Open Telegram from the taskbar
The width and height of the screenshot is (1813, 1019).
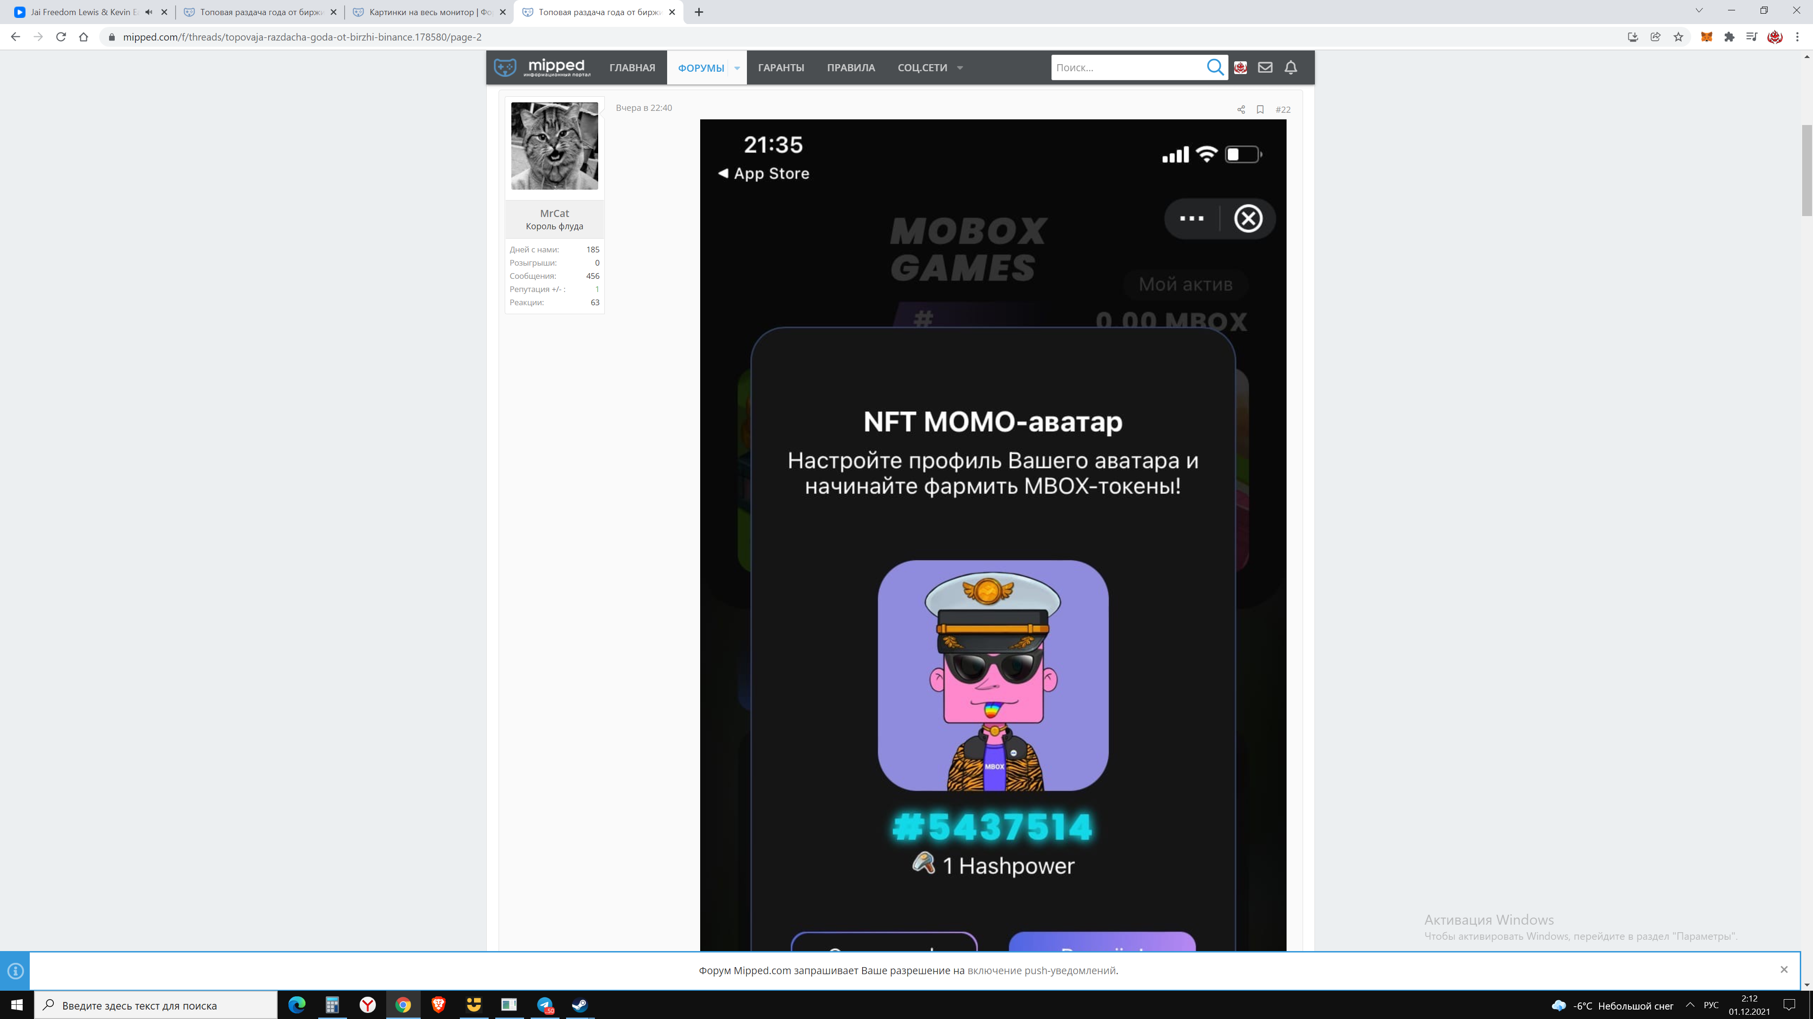(545, 1005)
